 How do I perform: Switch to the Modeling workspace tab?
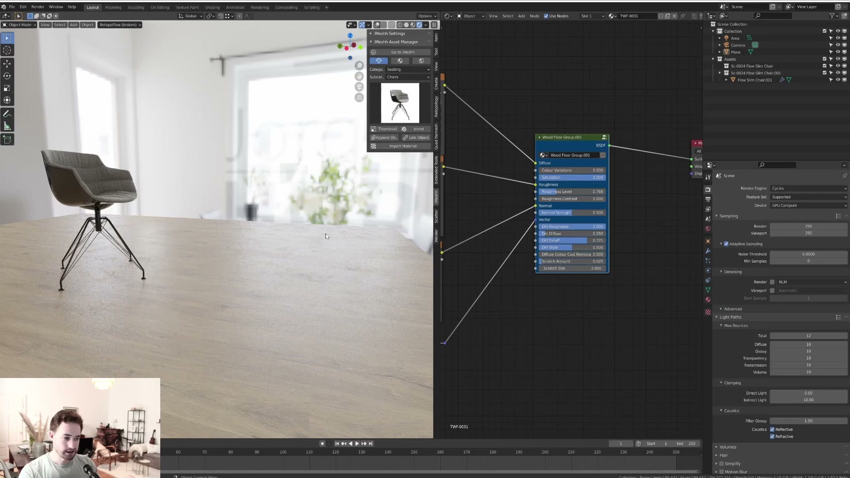(113, 8)
